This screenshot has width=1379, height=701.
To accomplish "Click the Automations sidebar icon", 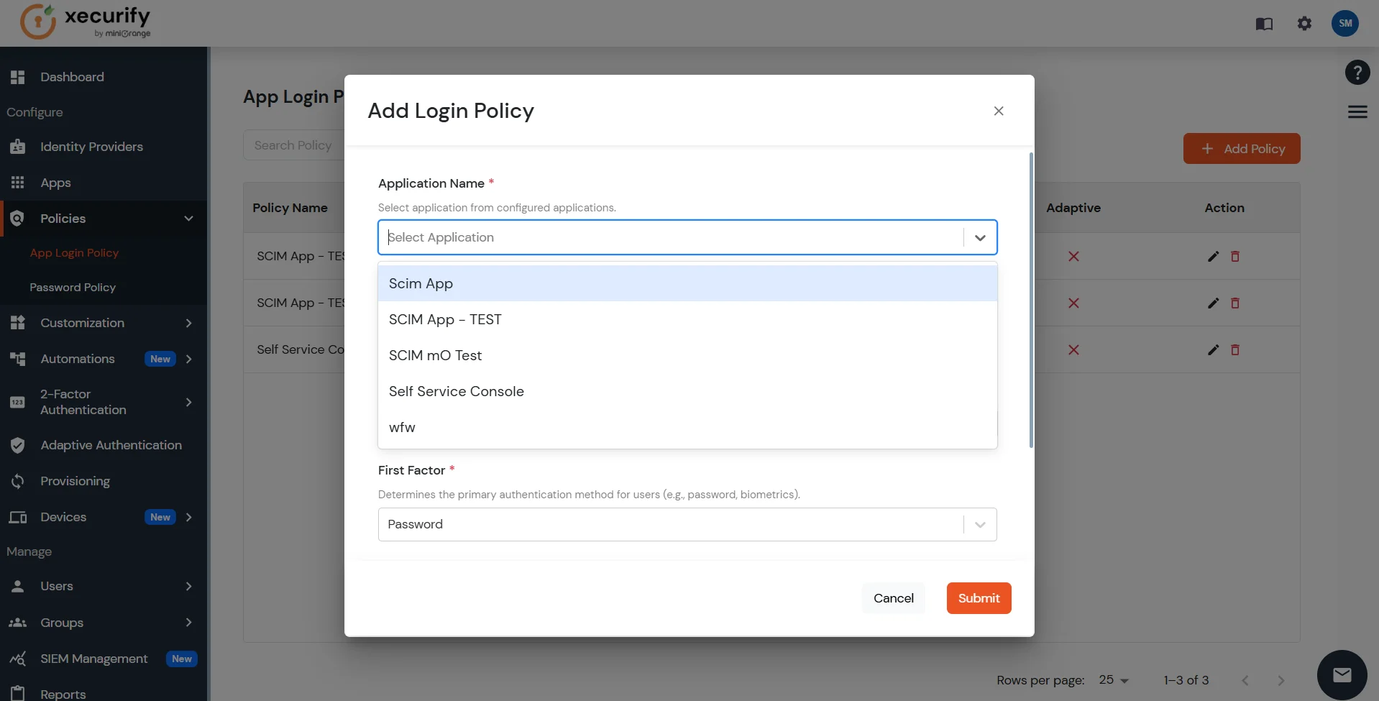I will 18,359.
